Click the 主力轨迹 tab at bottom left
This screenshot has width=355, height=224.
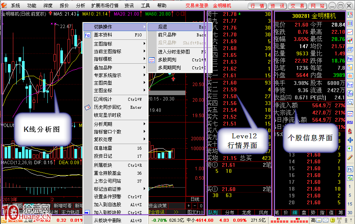(x=70, y=212)
